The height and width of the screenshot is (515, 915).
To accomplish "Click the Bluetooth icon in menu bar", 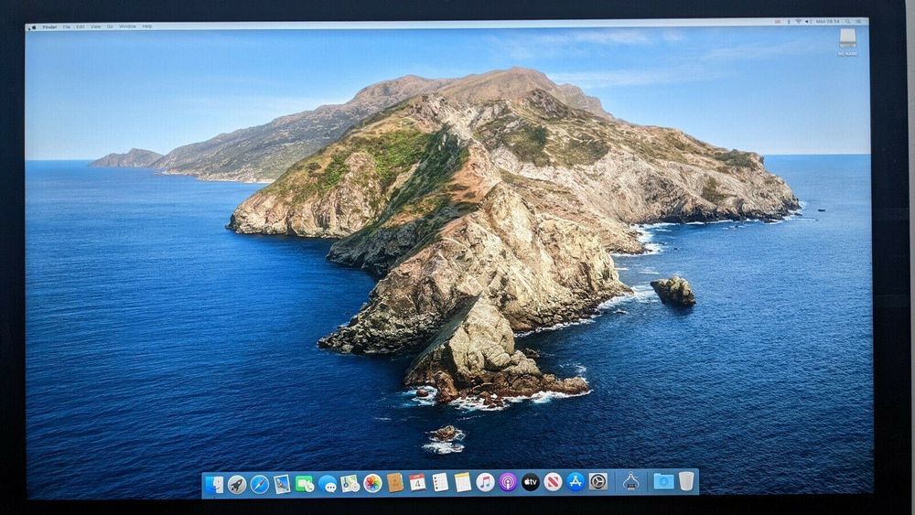I will 789,22.
